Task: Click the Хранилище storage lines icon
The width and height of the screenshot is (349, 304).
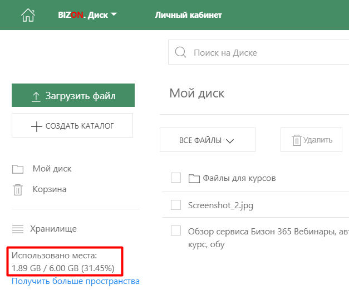Action: pos(18,229)
